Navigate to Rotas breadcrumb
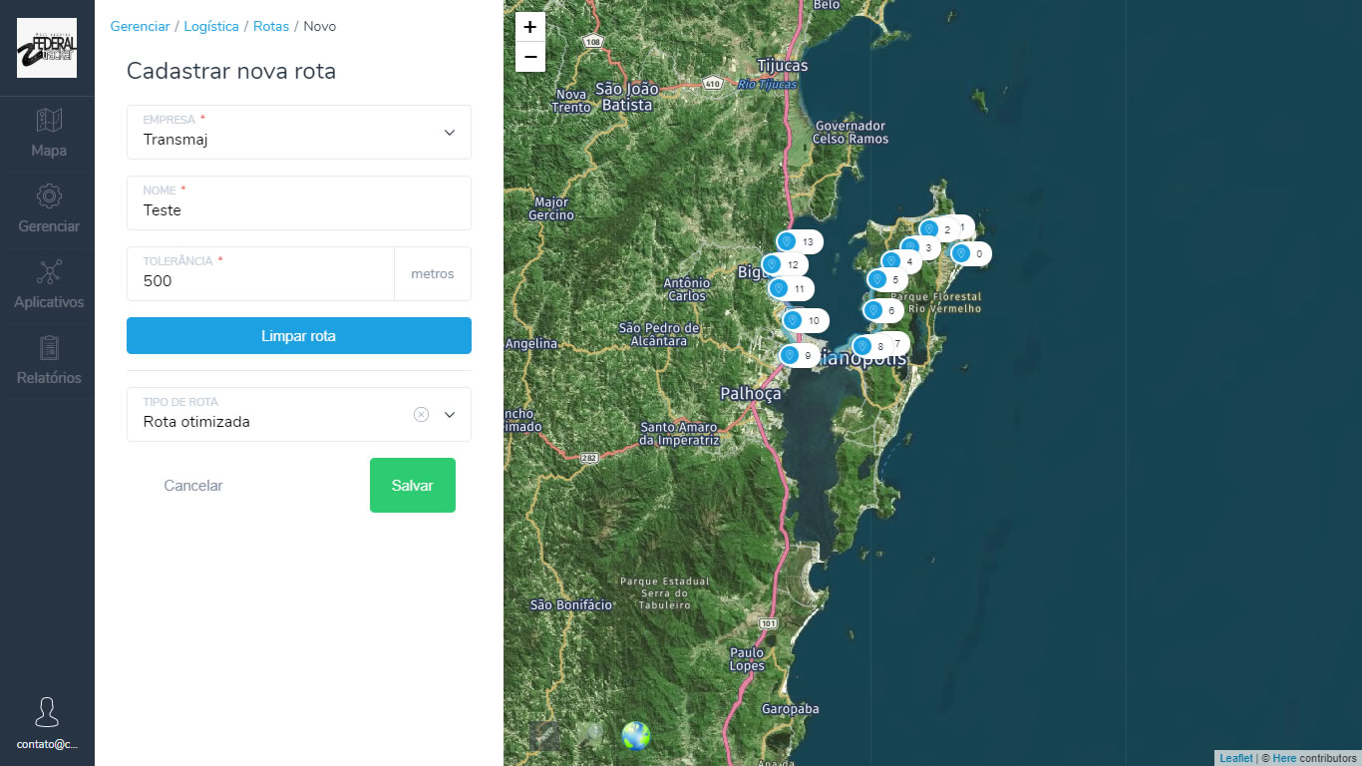This screenshot has height=766, width=1362. pyautogui.click(x=270, y=26)
